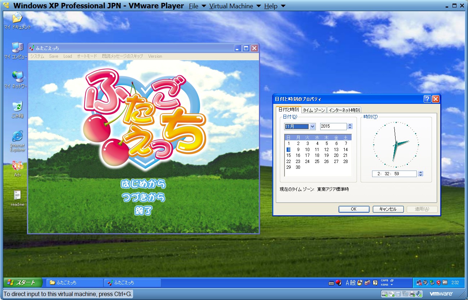468x300 pixels.
Task: Open VMware Player File menu dropdown
Action: click(197, 6)
